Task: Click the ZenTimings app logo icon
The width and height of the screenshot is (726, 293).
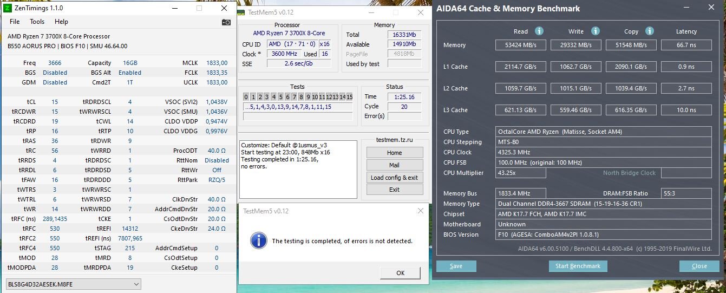Action: coord(7,8)
